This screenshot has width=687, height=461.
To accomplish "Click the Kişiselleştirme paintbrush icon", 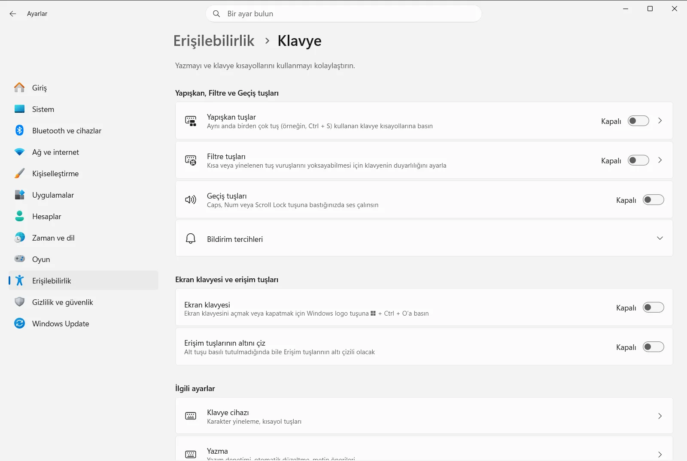I will pos(19,173).
